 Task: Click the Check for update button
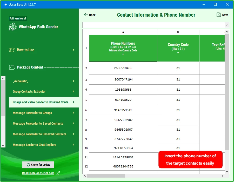tap(38, 165)
